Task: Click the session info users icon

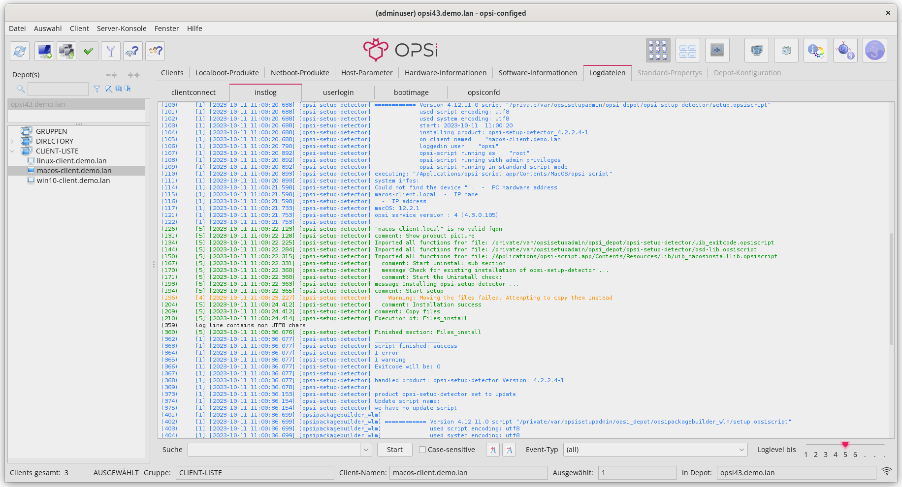Action: (x=155, y=51)
